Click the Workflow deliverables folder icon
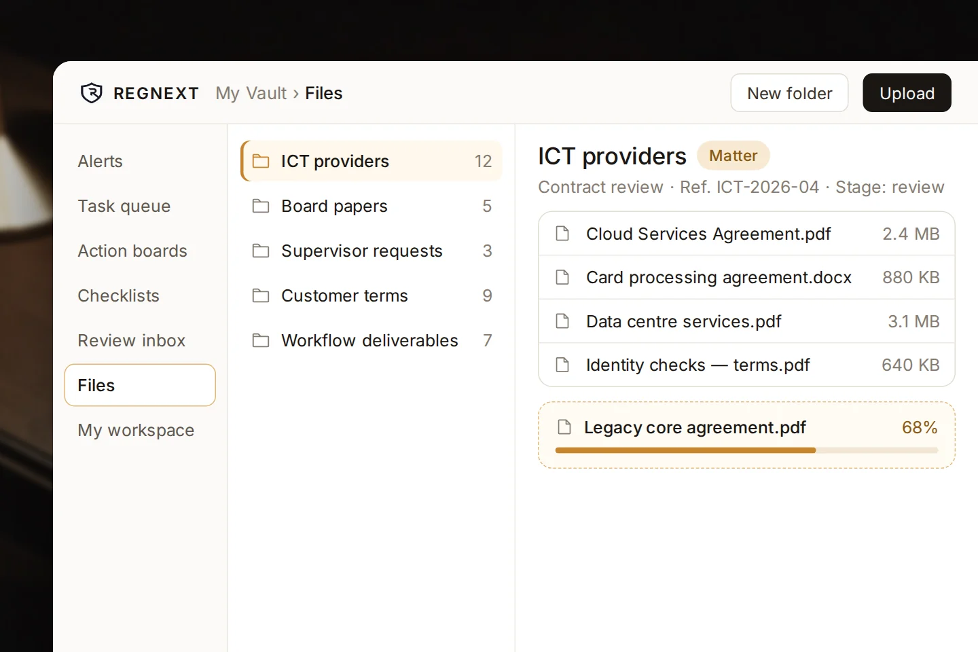Viewport: 978px width, 652px height. pos(261,340)
